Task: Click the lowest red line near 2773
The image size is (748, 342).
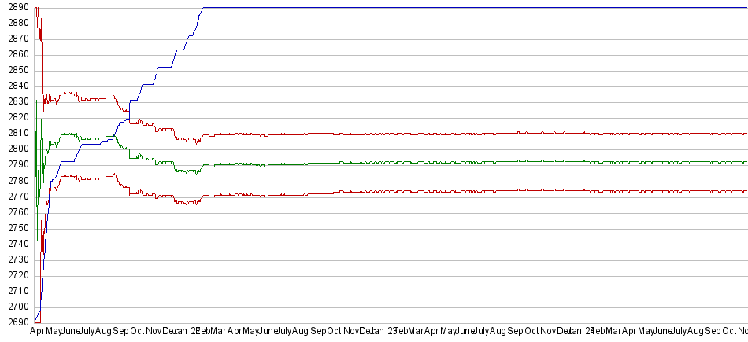Action: click(x=472, y=190)
